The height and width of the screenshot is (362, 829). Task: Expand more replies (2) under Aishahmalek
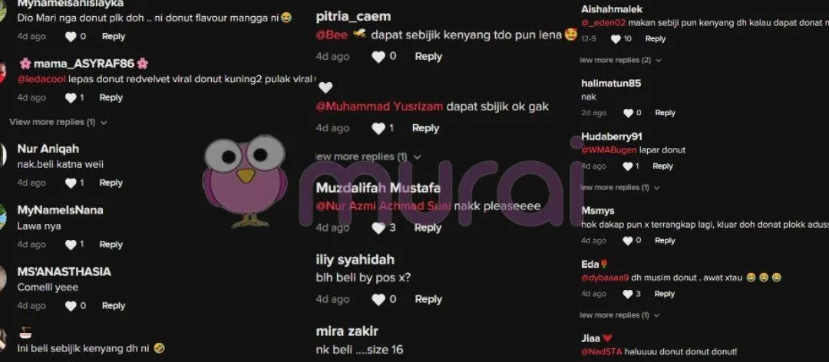point(621,61)
